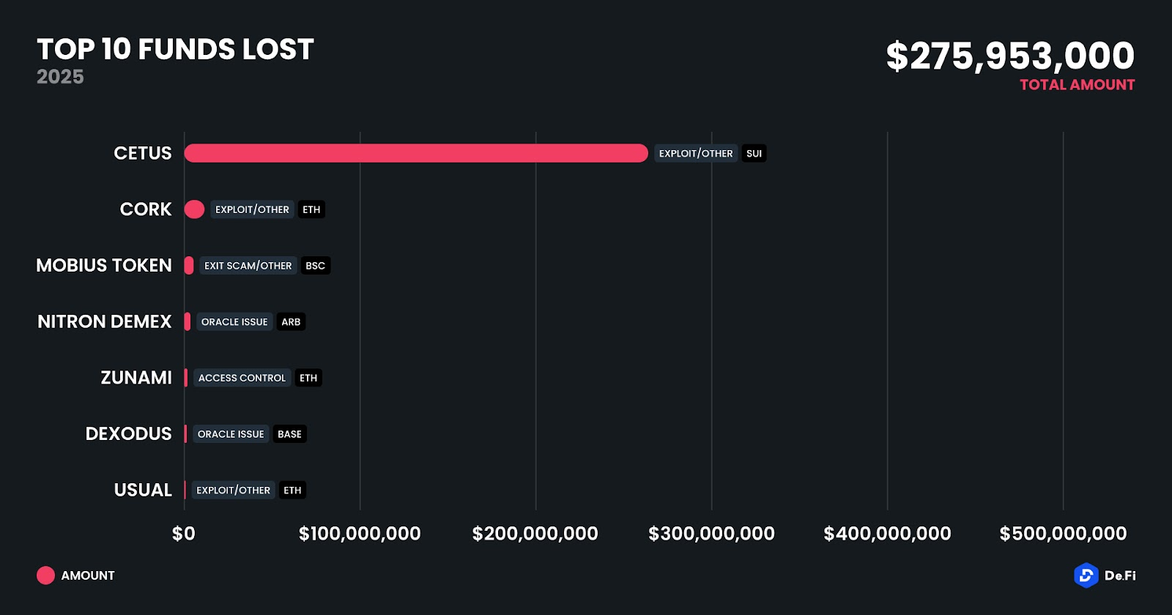Click Nitron Demex's ORACLE ISSUE tag
The height and width of the screenshot is (615, 1172).
(x=234, y=322)
